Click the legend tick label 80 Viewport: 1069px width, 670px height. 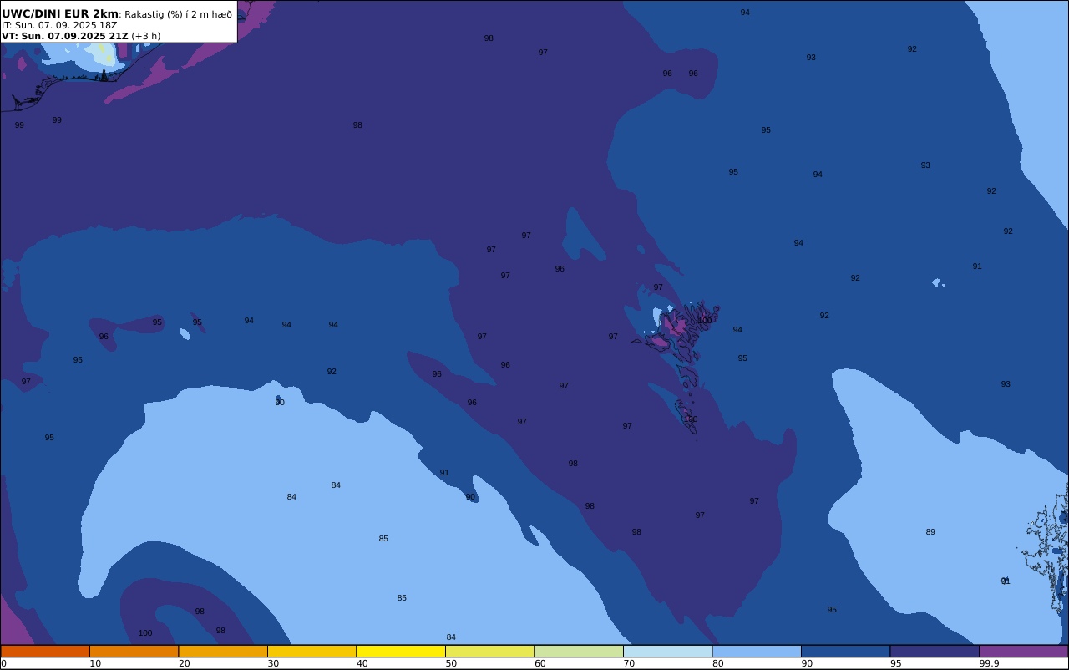click(717, 663)
